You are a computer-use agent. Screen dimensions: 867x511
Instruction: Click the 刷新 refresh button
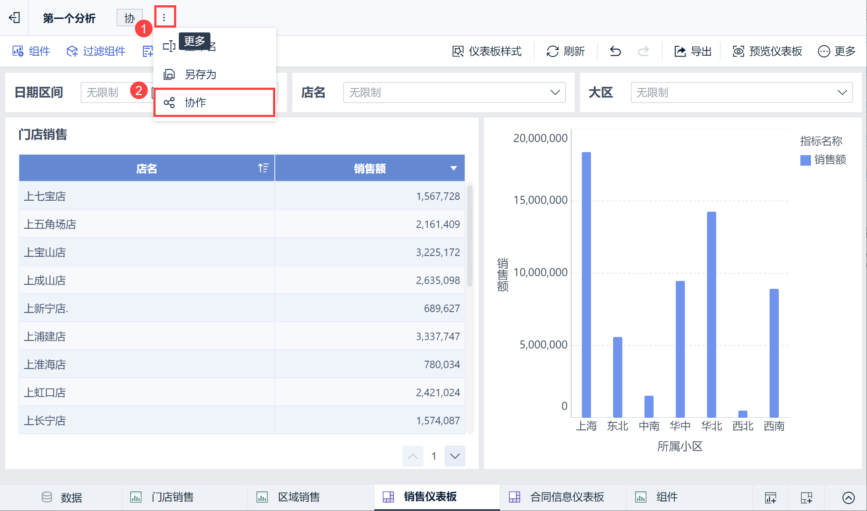565,51
